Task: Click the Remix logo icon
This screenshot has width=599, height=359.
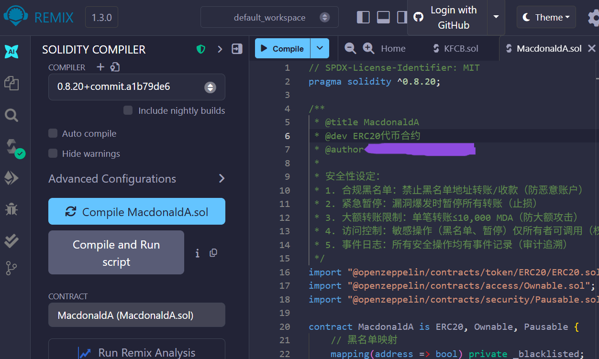Action: click(15, 17)
